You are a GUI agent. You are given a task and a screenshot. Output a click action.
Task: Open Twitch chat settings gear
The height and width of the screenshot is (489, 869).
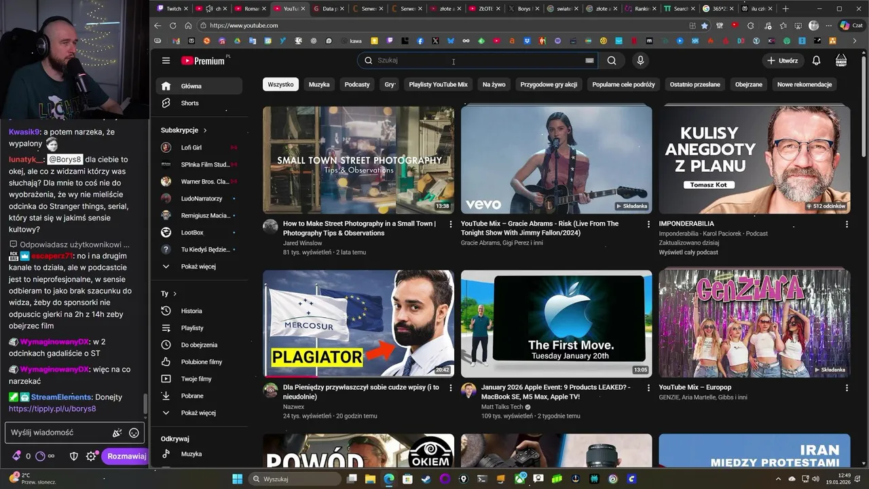click(91, 456)
